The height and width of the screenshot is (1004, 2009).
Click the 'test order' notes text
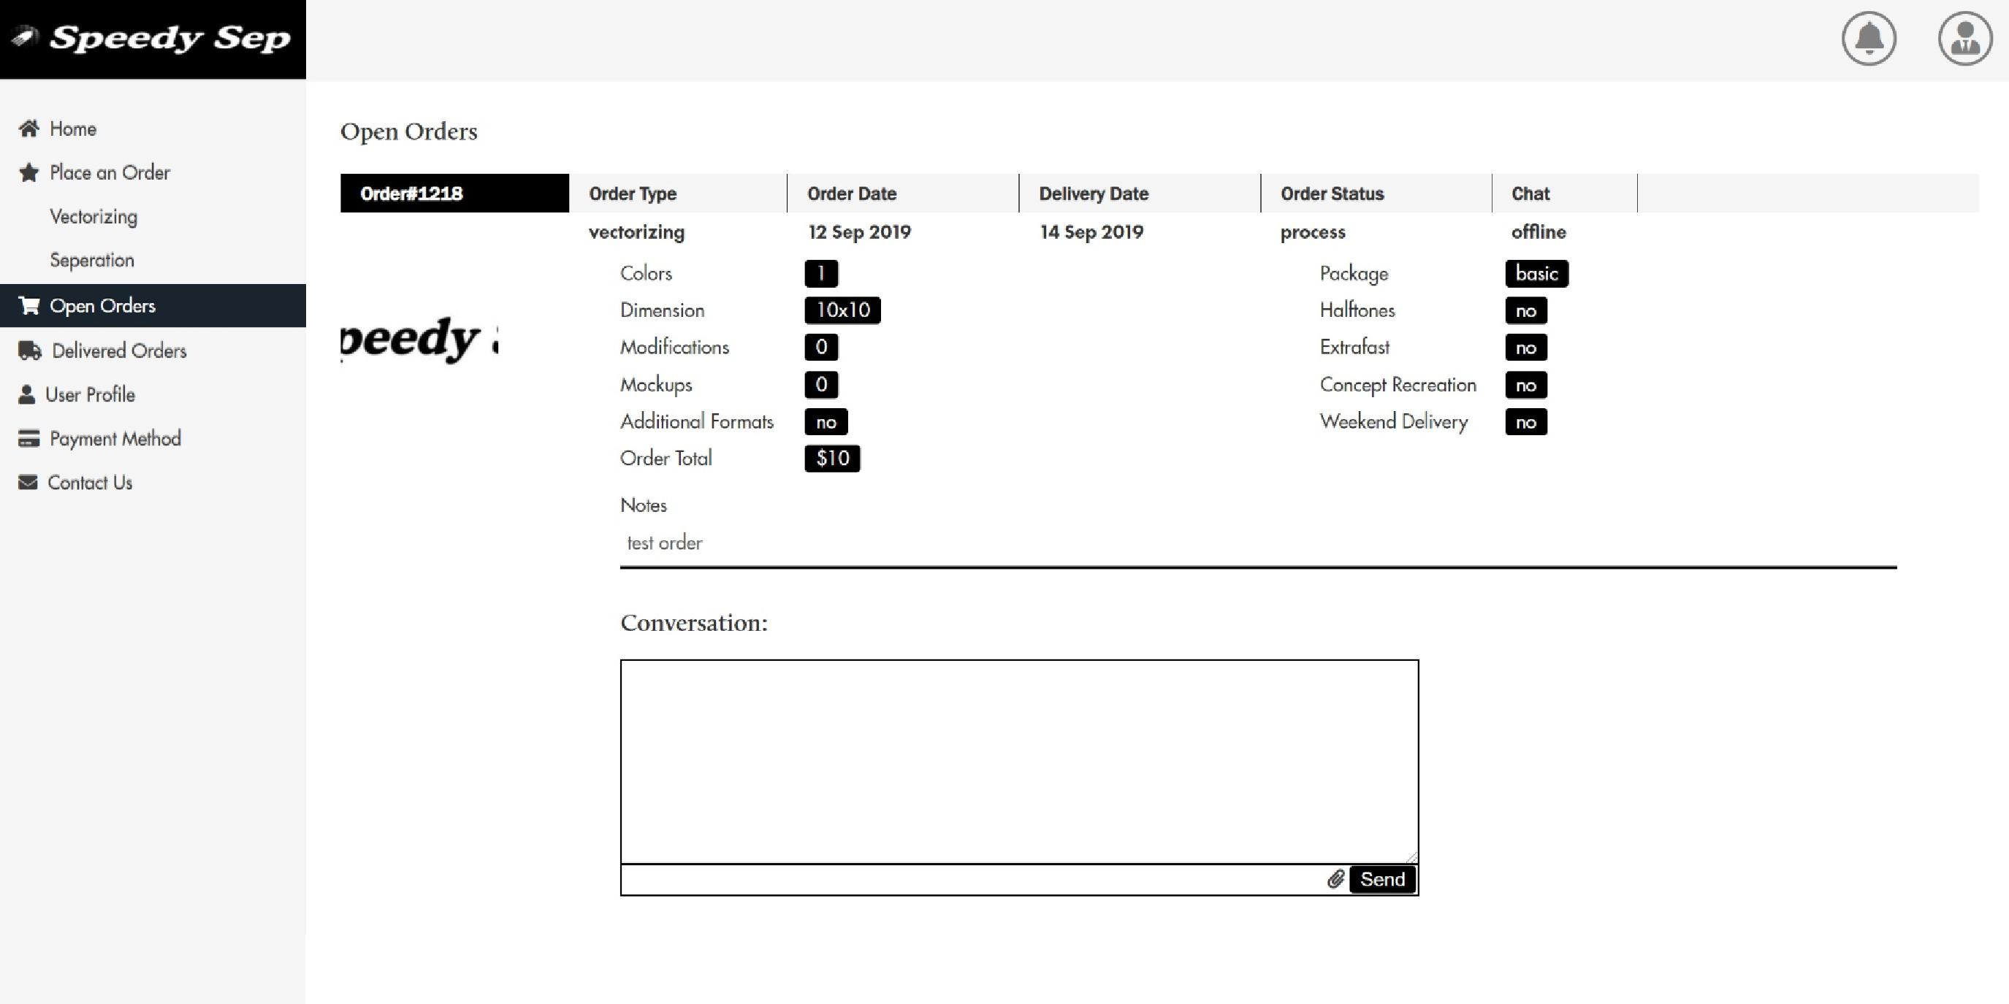point(665,543)
